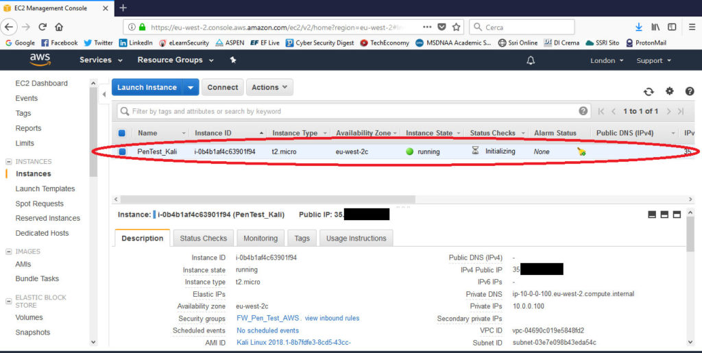702x353 pixels.
Task: Open the EC2 help question mark icon
Action: 690,91
